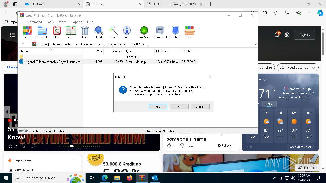Create SFX archive via SFX icon
The width and height of the screenshot is (326, 183).
[x=189, y=32]
